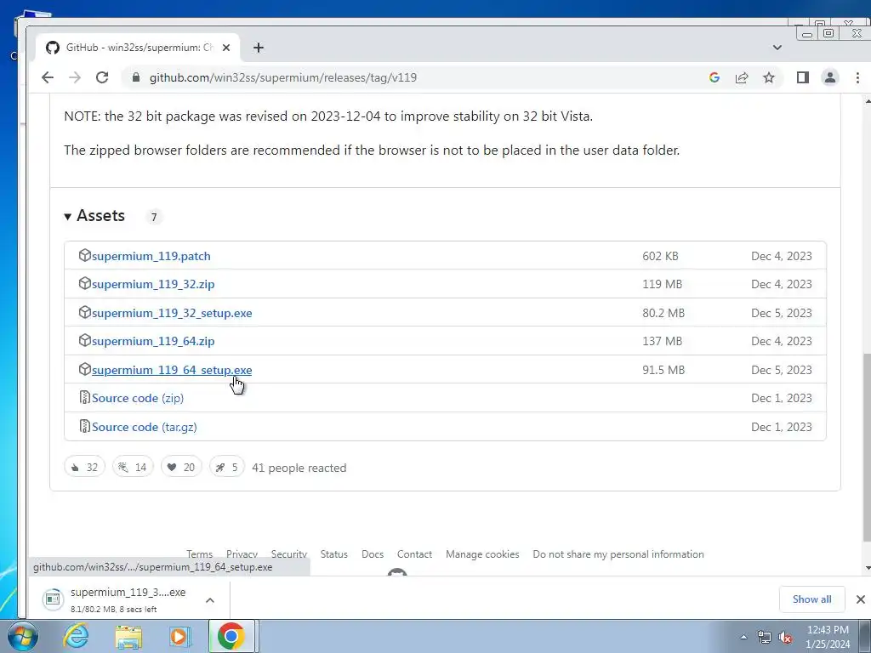
Task: Download supermium_119_32_setup.exe
Action: click(x=172, y=313)
